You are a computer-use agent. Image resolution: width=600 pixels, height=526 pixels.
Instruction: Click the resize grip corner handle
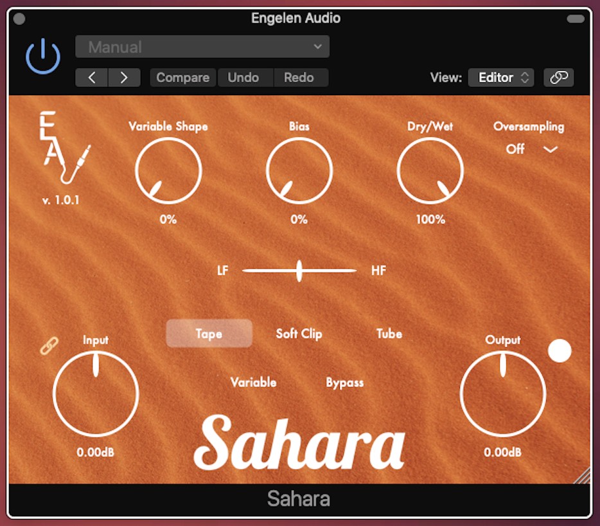(583, 476)
